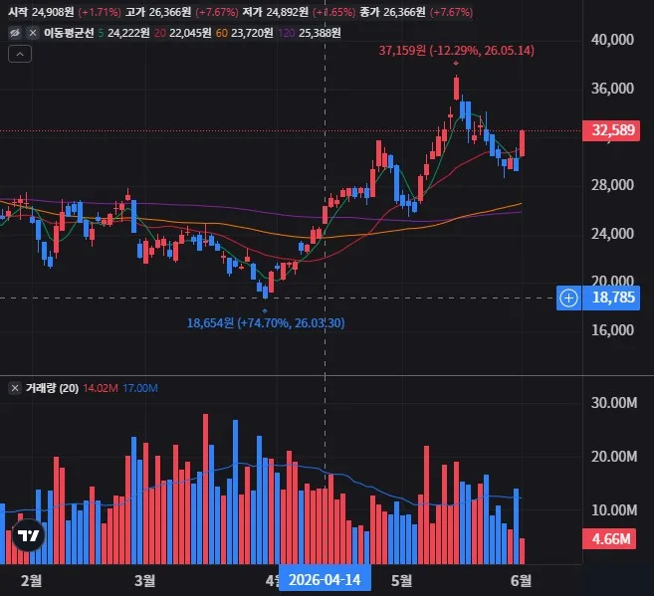Click the 이동평균선 indicator label
Screen dimensions: 654x596
pyautogui.click(x=69, y=33)
